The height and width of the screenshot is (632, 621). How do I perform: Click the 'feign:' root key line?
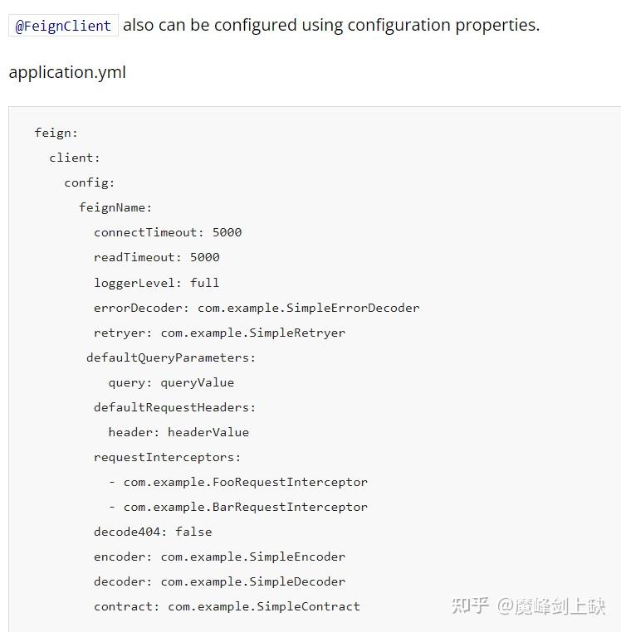[x=56, y=133]
